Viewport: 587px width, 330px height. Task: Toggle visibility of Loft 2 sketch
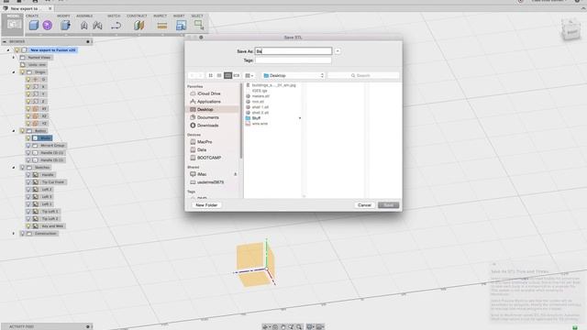(28, 190)
